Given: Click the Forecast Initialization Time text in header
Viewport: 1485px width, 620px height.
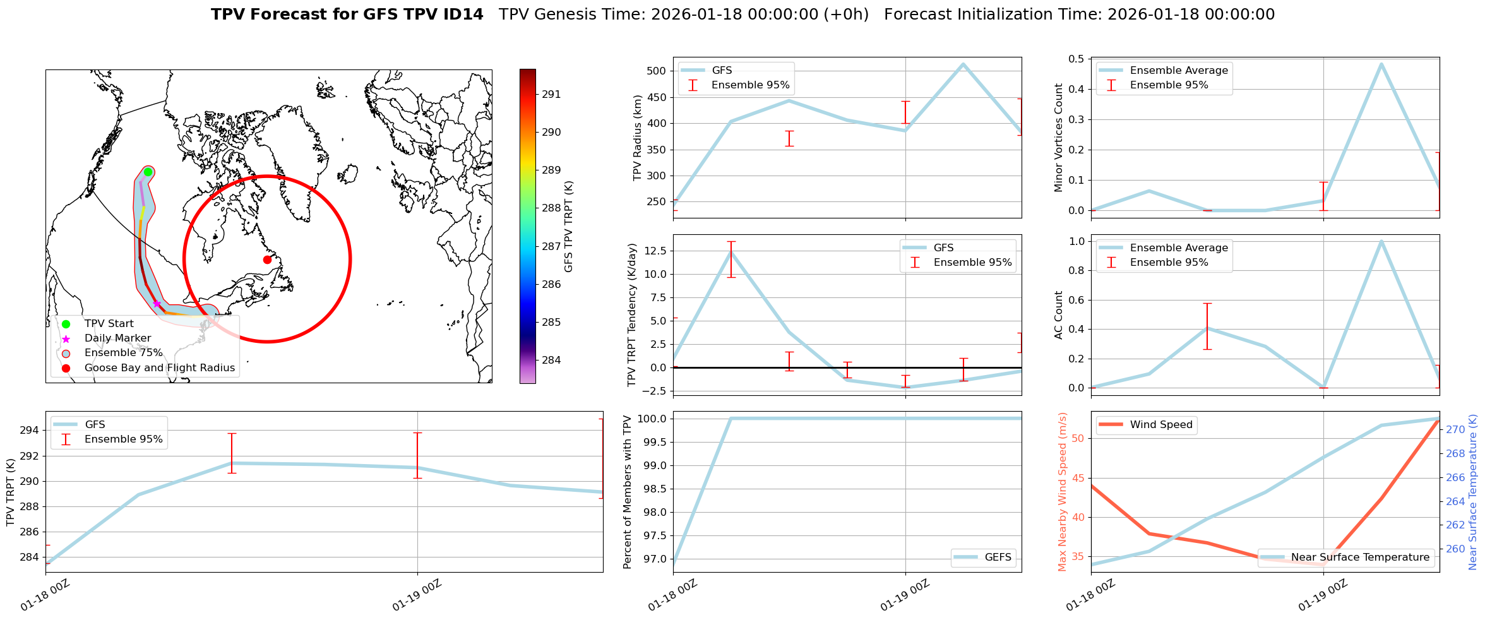Looking at the screenshot, I should pos(1079,15).
